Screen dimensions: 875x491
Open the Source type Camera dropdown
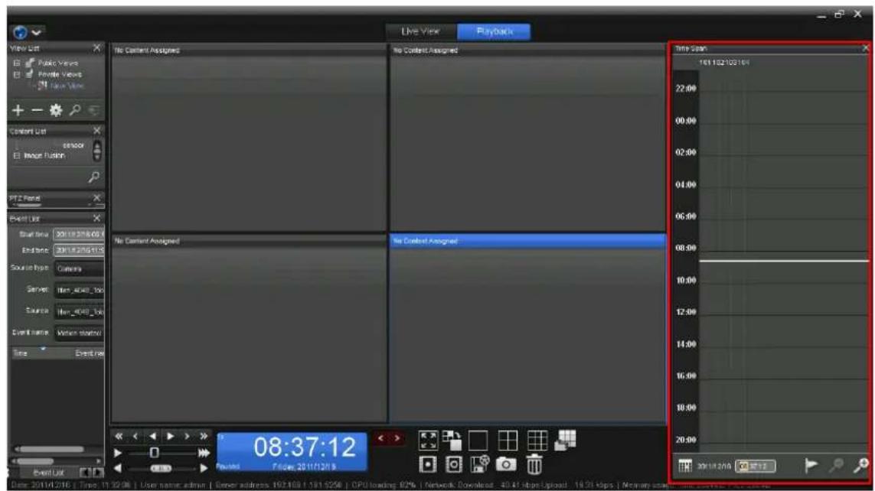tap(79, 268)
